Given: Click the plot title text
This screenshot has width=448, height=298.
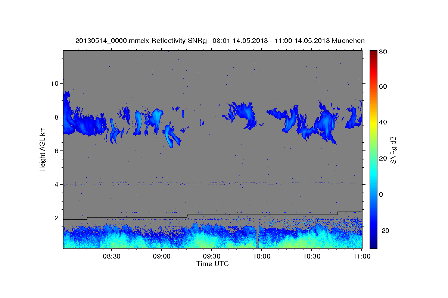Looking at the screenshot, I should click(x=220, y=41).
